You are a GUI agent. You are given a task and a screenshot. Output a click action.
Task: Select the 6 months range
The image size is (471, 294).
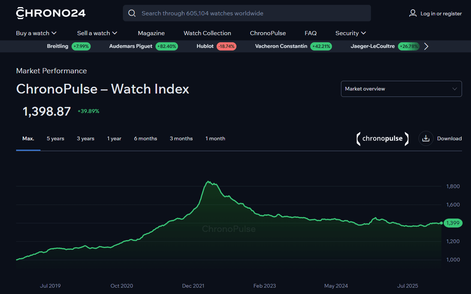145,138
